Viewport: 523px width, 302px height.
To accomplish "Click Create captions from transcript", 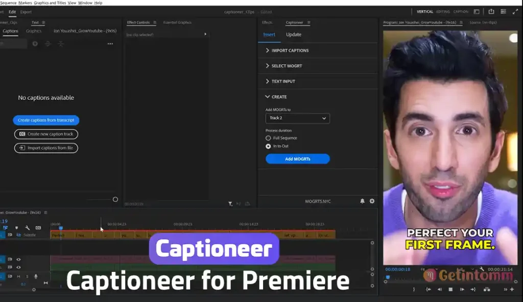I will coord(46,120).
